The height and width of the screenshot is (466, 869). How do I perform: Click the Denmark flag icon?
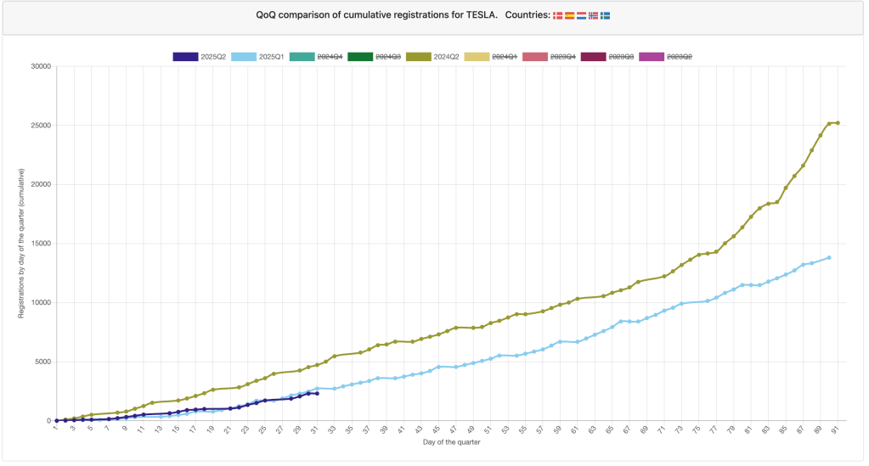558,15
